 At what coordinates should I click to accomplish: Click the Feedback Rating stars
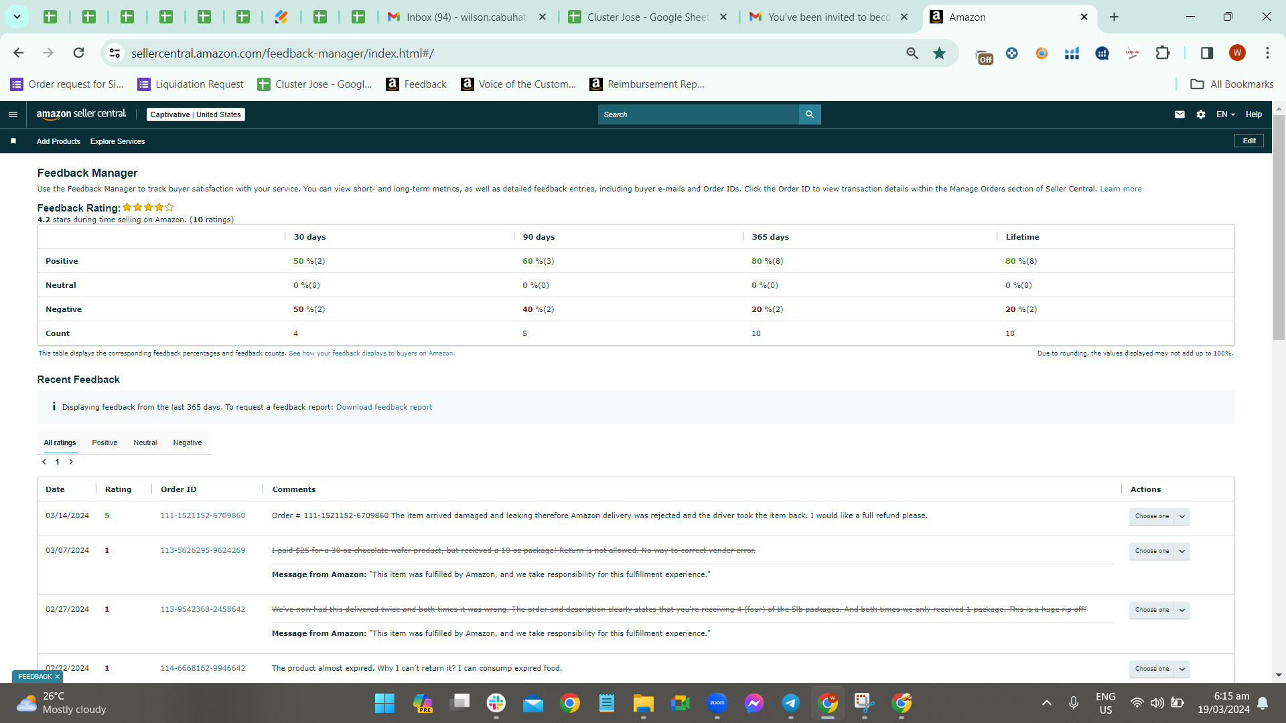[148, 208]
